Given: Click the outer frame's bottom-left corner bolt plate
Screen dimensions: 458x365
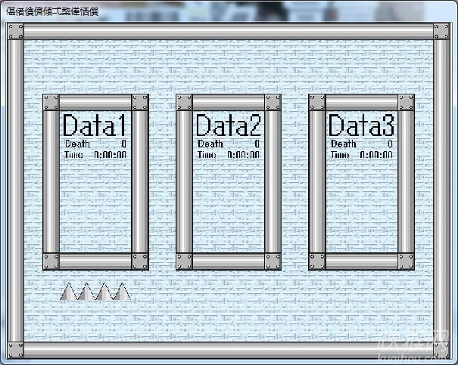Looking at the screenshot, I should click(x=16, y=349).
